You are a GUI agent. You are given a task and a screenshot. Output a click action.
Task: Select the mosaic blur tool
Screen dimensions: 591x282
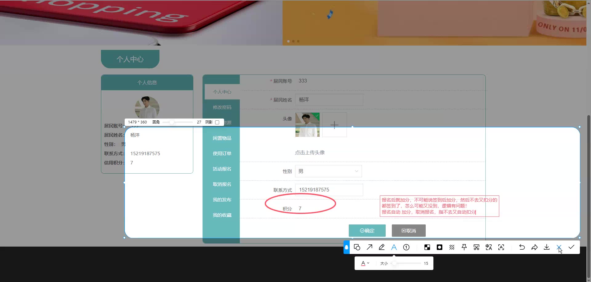(427, 247)
